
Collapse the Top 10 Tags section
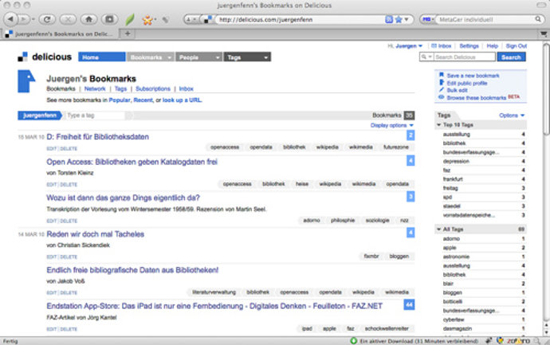click(x=439, y=127)
